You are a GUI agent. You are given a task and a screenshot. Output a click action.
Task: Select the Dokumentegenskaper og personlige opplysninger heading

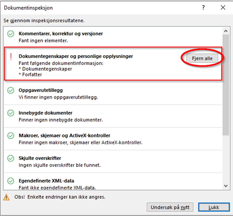[x=76, y=56]
